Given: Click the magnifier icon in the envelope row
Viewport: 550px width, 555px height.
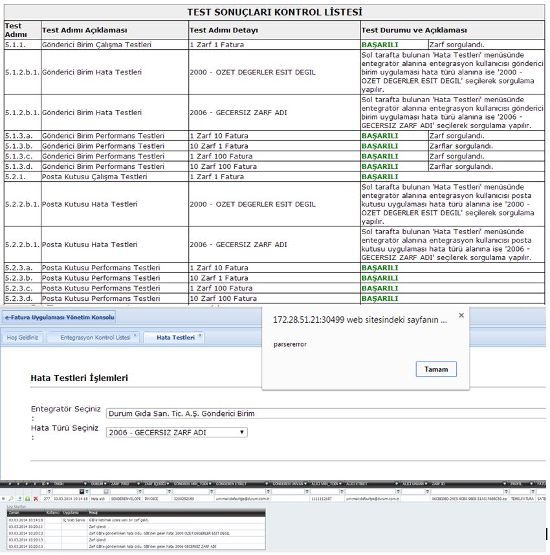Looking at the screenshot, I should pos(12,499).
